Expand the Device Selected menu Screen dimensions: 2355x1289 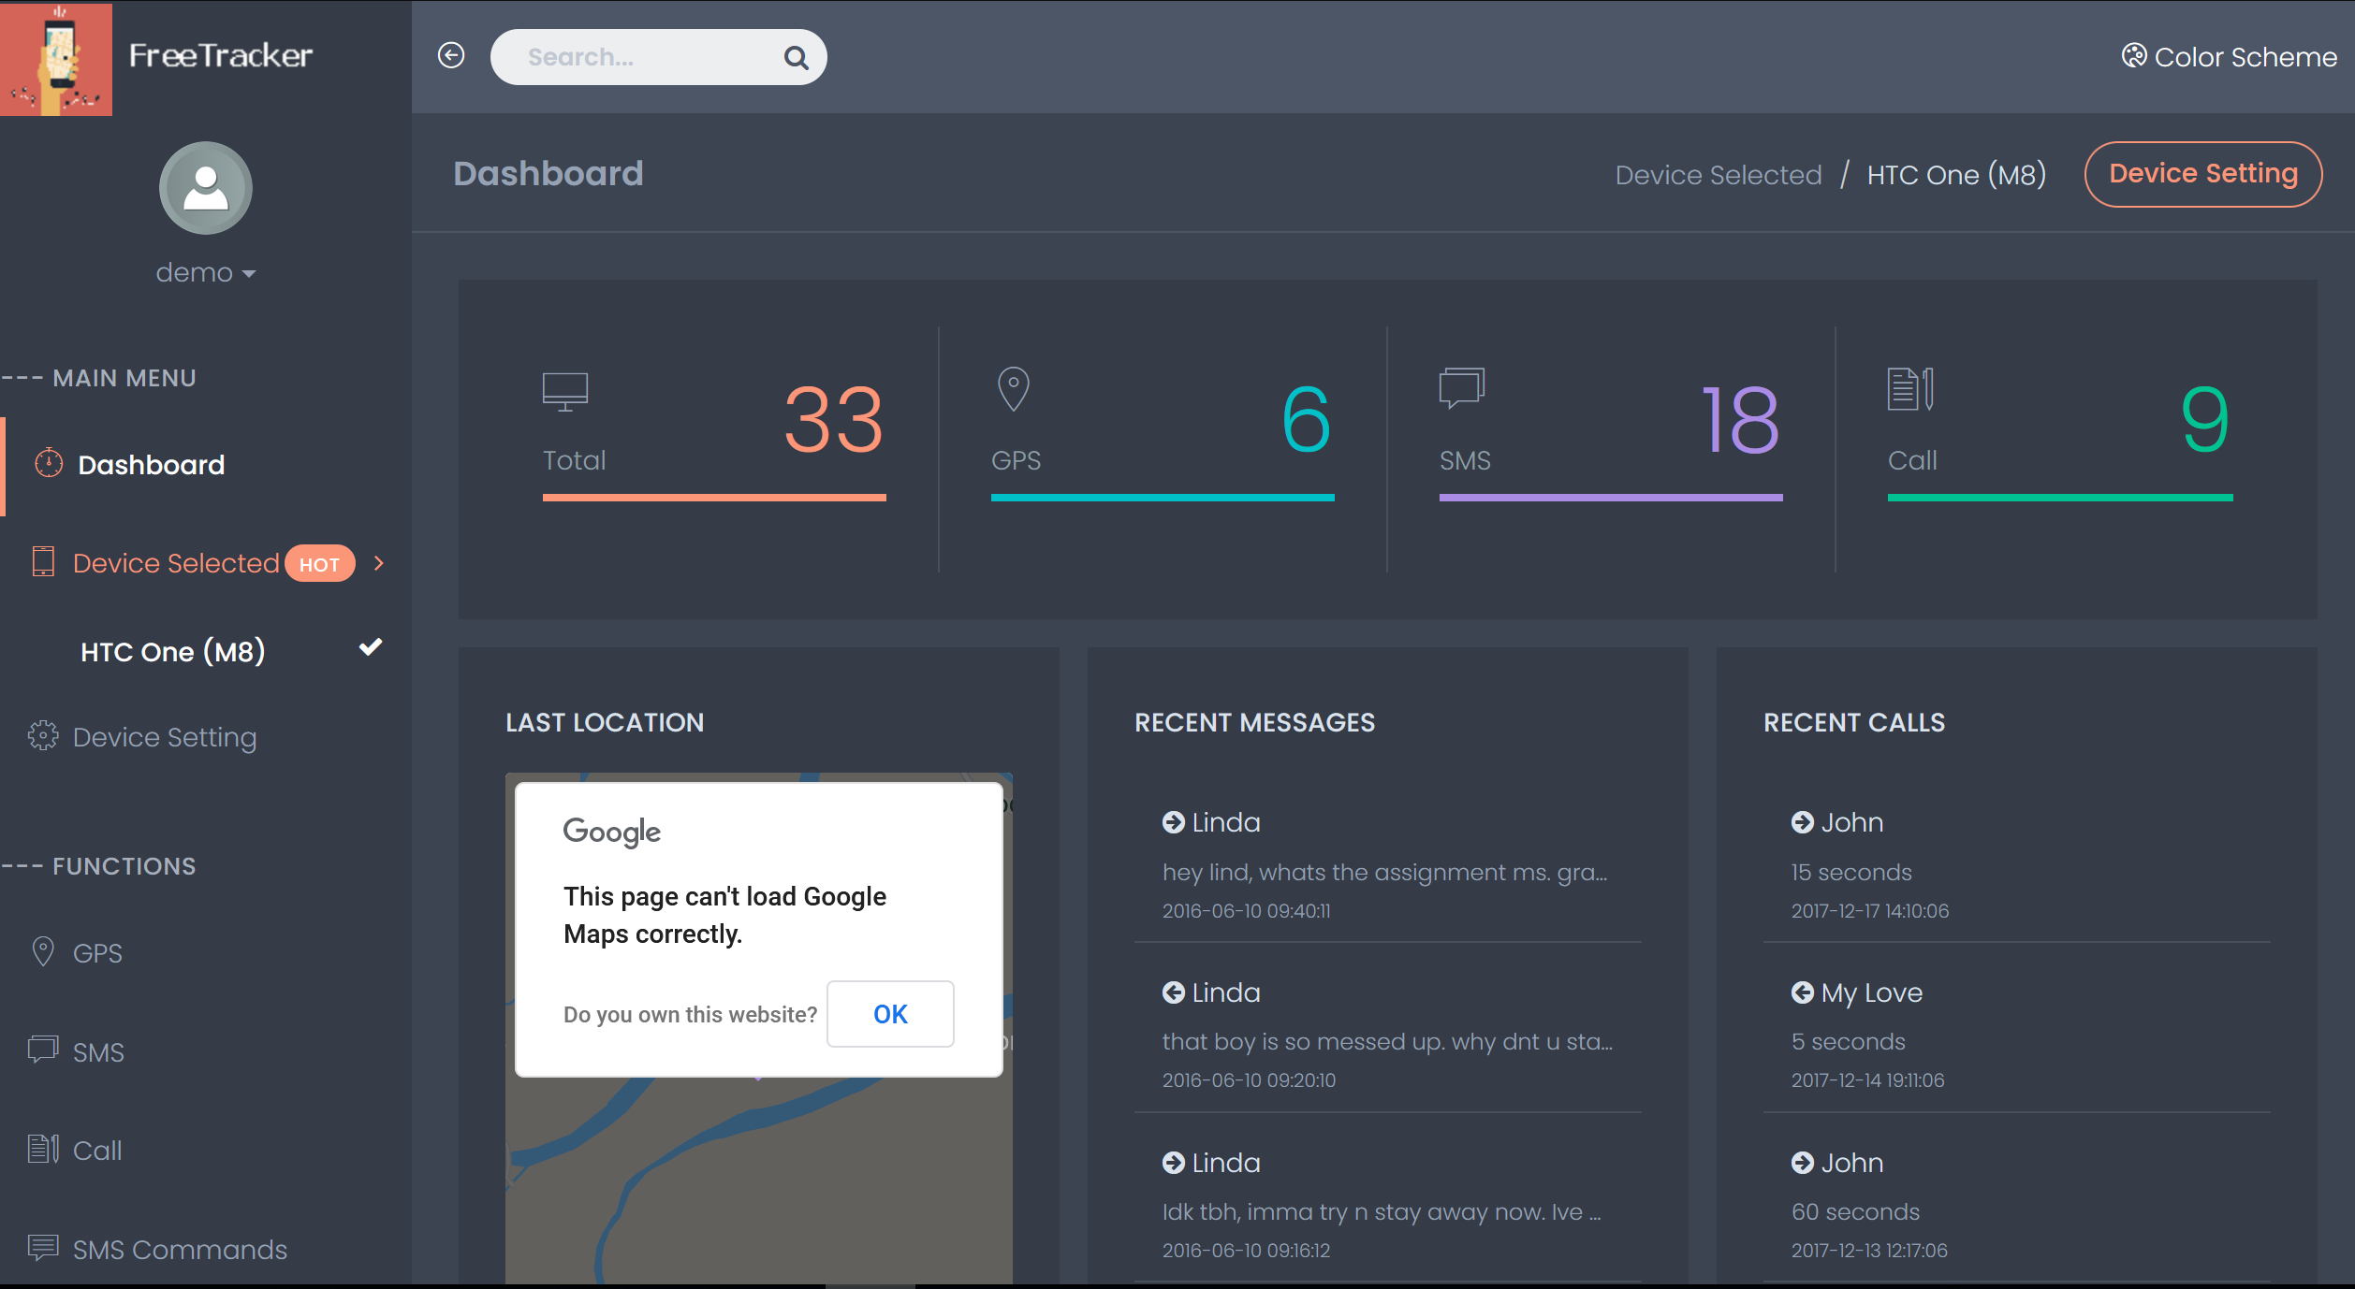point(207,562)
